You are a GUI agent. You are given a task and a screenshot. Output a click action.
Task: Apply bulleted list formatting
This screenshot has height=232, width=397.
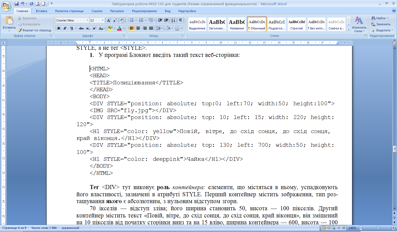132,20
